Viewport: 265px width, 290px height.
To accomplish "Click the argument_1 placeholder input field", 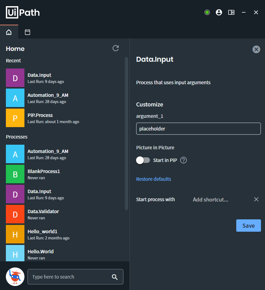I will click(x=199, y=129).
